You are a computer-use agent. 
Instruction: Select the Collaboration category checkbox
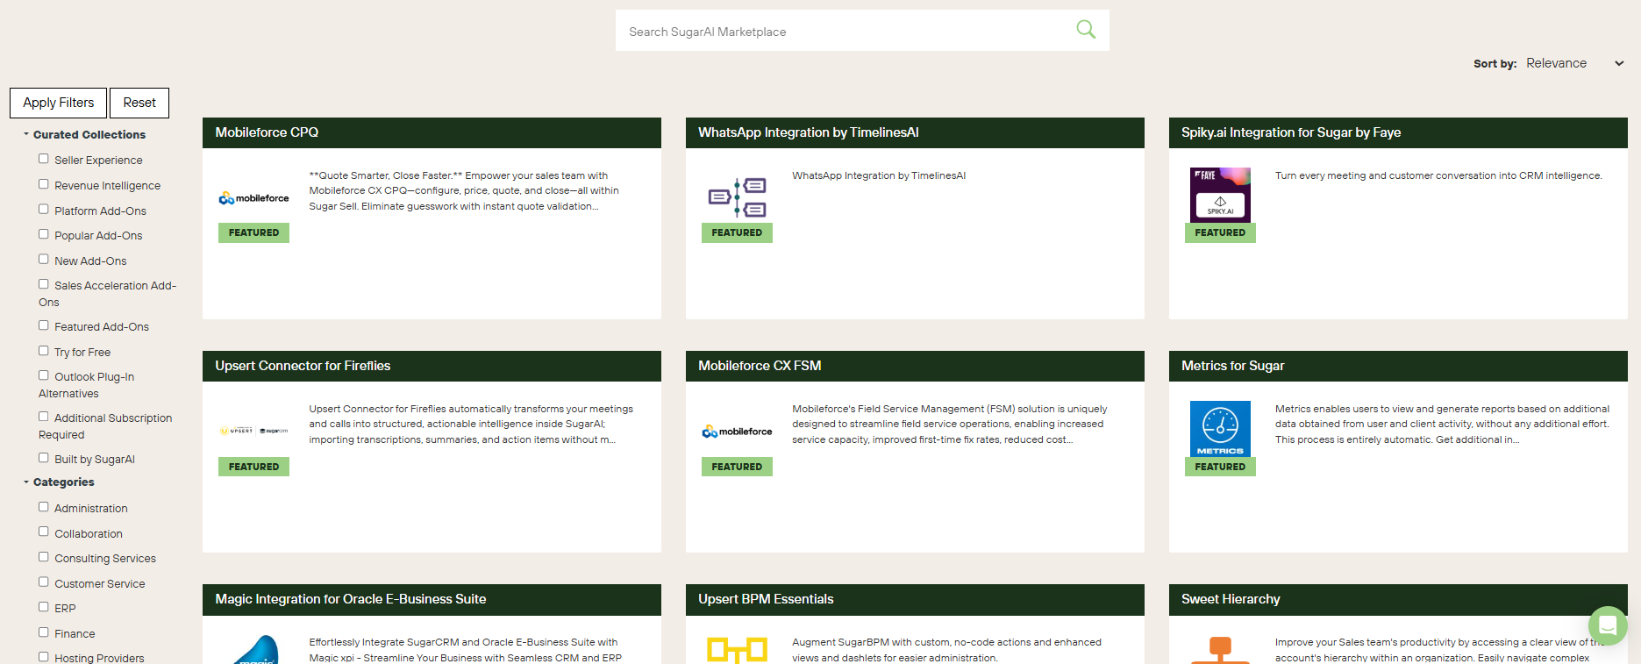(44, 532)
